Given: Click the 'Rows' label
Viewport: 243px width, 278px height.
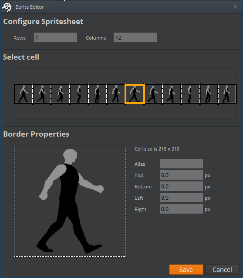Looking at the screenshot, I should [20, 38].
